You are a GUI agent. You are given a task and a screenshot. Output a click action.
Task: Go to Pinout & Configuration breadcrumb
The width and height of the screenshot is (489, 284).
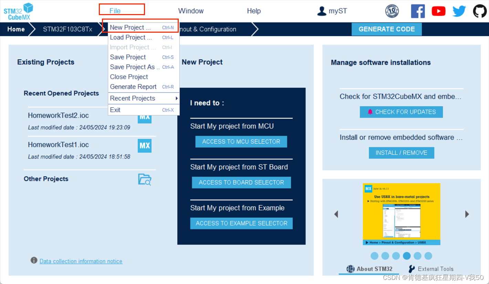(208, 29)
